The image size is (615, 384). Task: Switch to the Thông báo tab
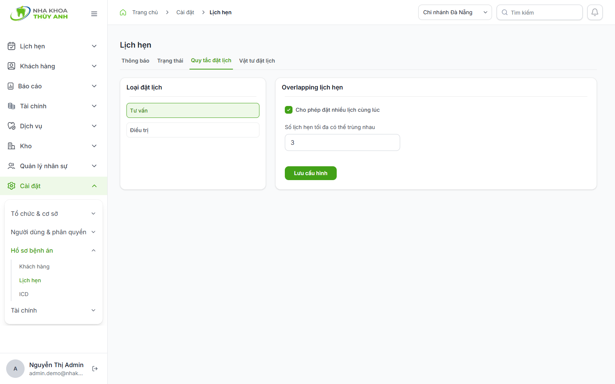[135, 61]
